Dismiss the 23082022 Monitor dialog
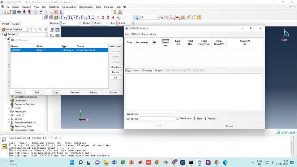The image size is (297, 167). (229, 126)
